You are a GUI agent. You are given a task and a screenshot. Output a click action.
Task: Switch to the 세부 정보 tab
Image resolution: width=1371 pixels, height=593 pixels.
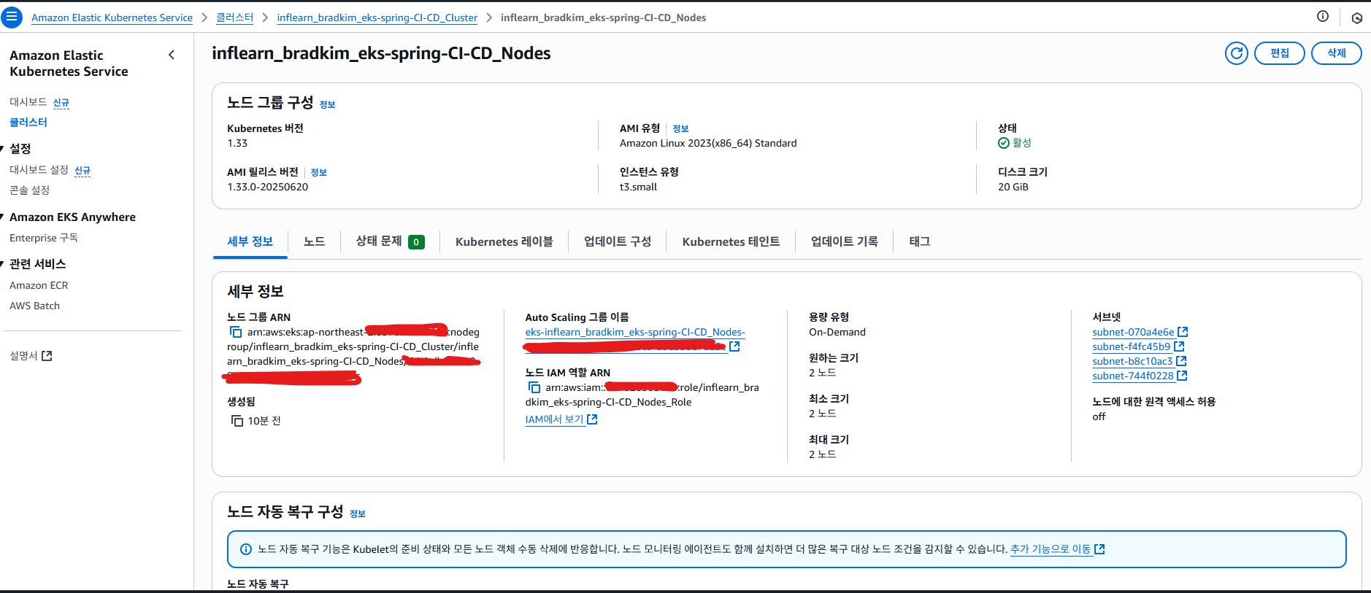[250, 241]
